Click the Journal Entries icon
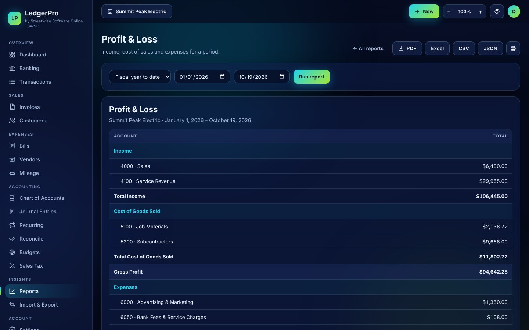This screenshot has height=330, width=529. click(12, 212)
